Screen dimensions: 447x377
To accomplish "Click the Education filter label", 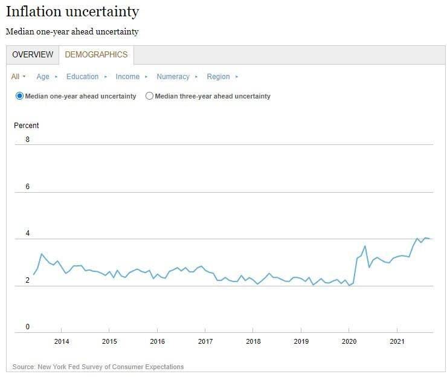I will pyautogui.click(x=82, y=77).
